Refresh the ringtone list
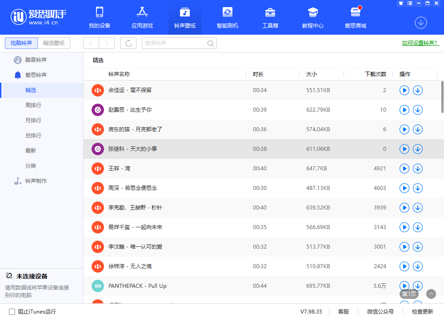The height and width of the screenshot is (318, 444). [x=128, y=43]
